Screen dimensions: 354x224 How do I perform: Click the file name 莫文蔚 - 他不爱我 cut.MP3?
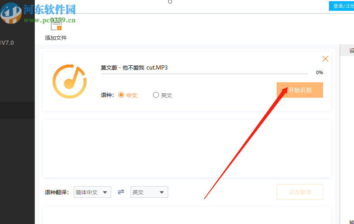134,68
